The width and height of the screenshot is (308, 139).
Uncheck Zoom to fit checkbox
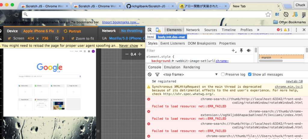(73, 38)
